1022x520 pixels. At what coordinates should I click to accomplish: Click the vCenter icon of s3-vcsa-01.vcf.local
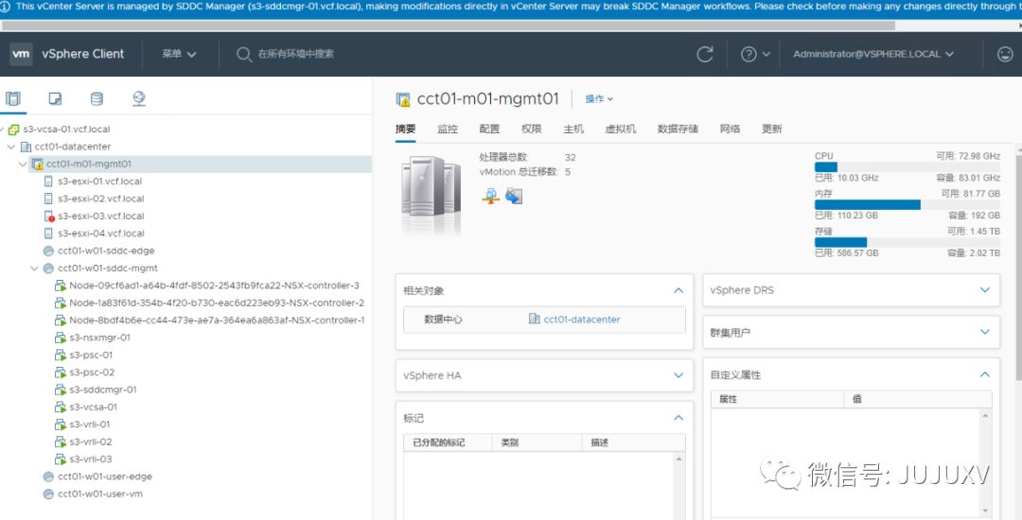pyautogui.click(x=13, y=130)
